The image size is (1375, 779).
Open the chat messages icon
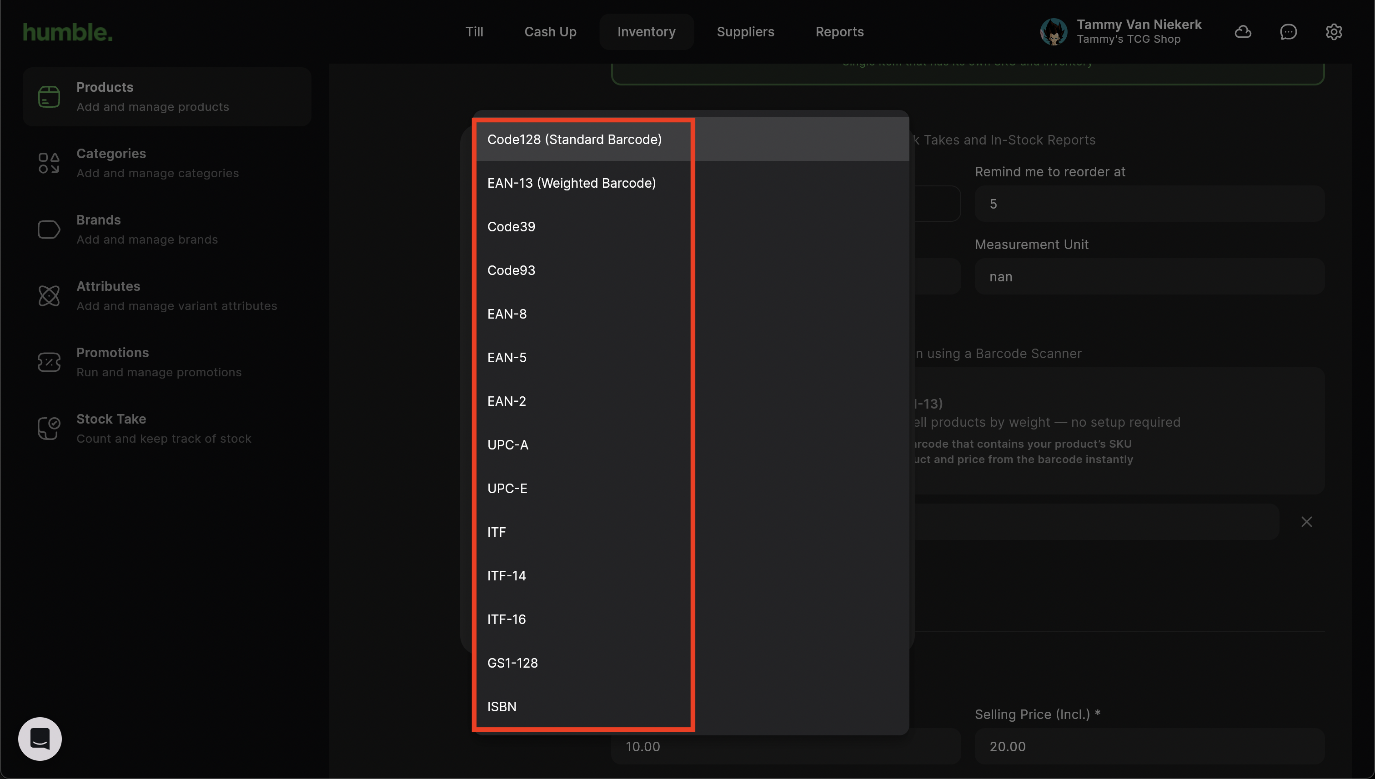click(1288, 32)
